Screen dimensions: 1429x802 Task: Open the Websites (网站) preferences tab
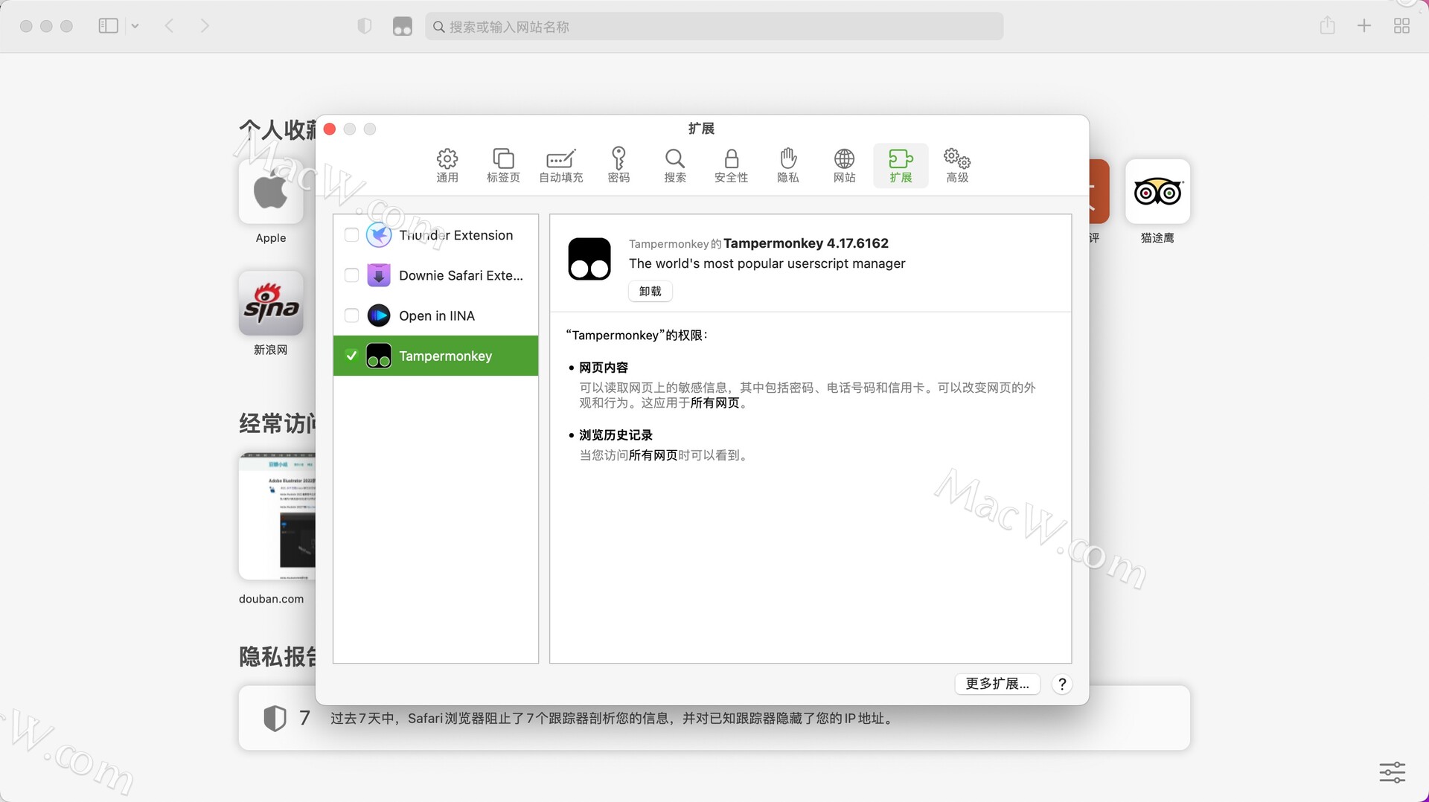[844, 165]
